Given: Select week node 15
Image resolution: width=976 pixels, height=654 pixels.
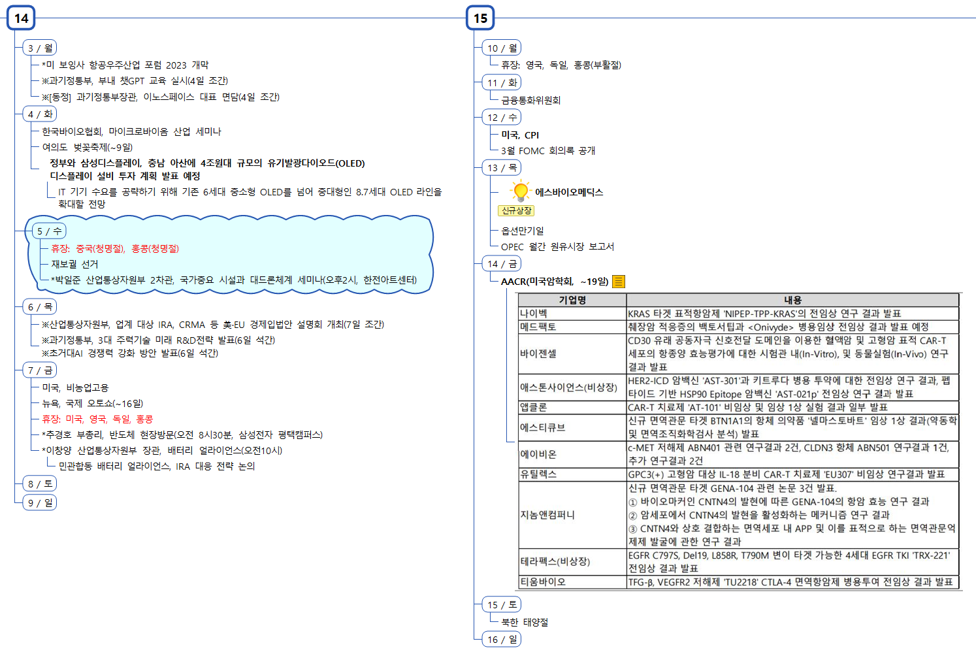Looking at the screenshot, I should pos(480,18).
